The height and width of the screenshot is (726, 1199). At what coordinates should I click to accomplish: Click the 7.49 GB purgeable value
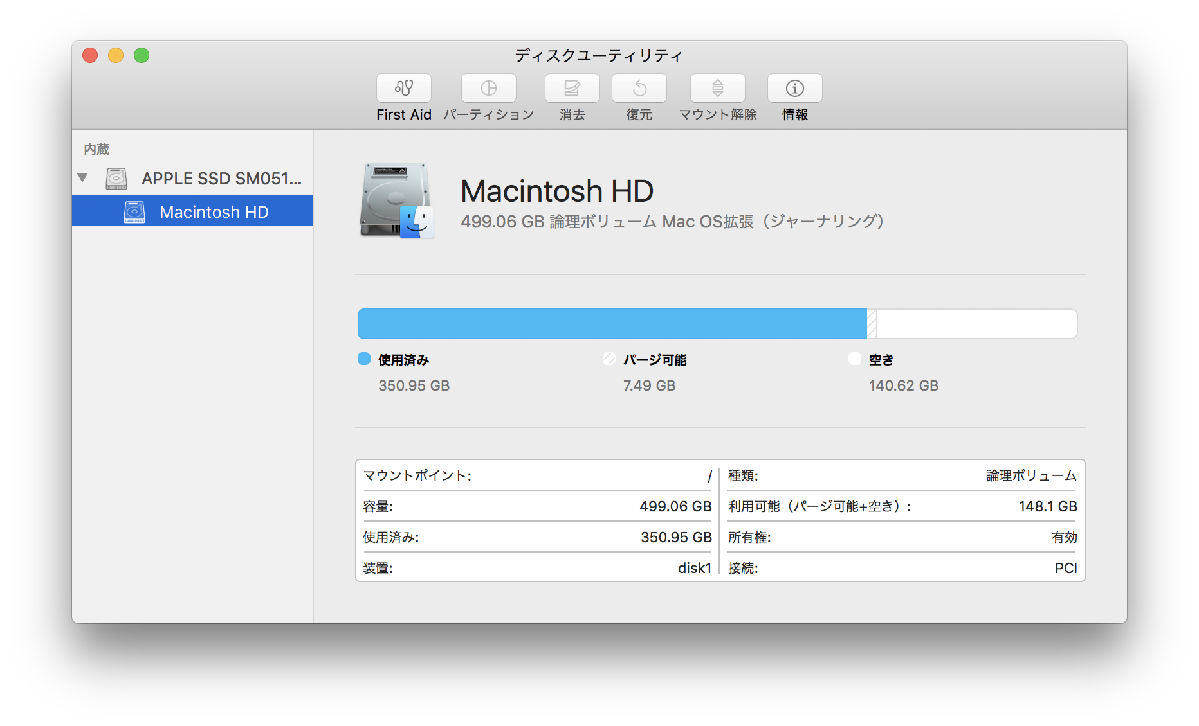649,385
